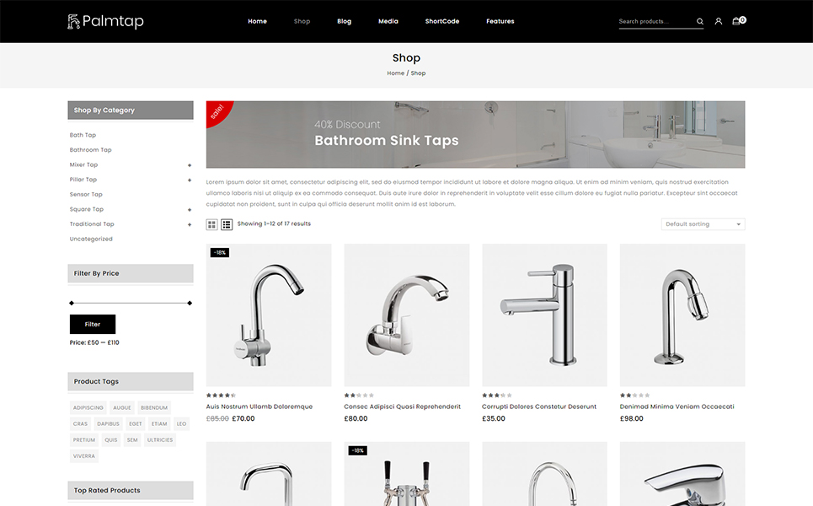Expand the Square Tap category
813x506 pixels.
pyautogui.click(x=190, y=210)
